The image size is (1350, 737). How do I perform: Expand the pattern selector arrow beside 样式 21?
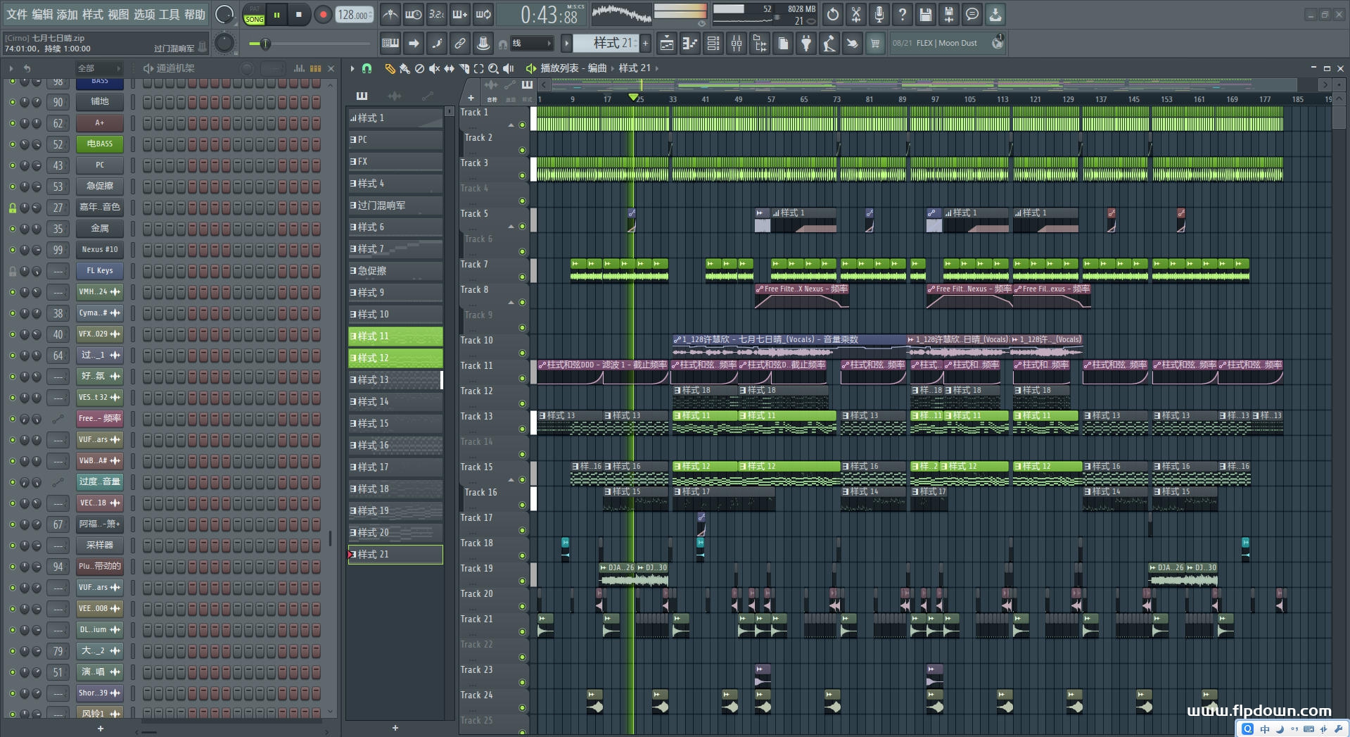pyautogui.click(x=566, y=44)
